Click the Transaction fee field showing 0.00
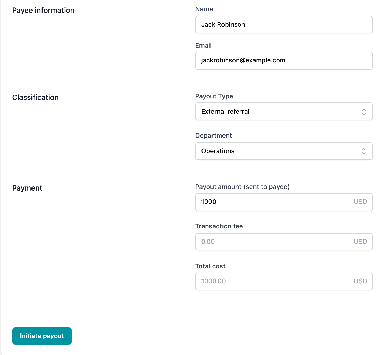Screen dimensions: 382x355 pos(284,242)
